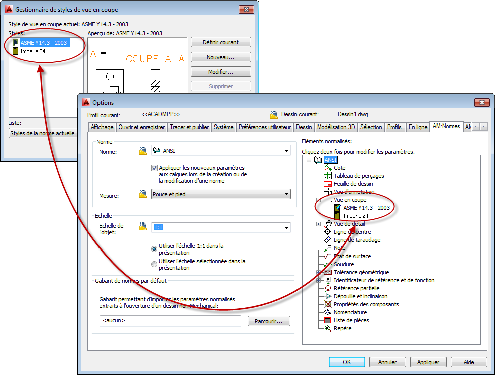Open the Modélisation 3D tab
Image resolution: width=495 pixels, height=375 pixels.
point(336,127)
